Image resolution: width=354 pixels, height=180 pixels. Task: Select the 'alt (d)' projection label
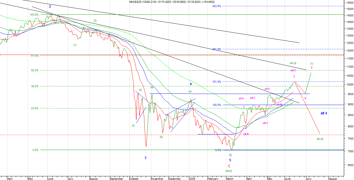[x=320, y=139]
